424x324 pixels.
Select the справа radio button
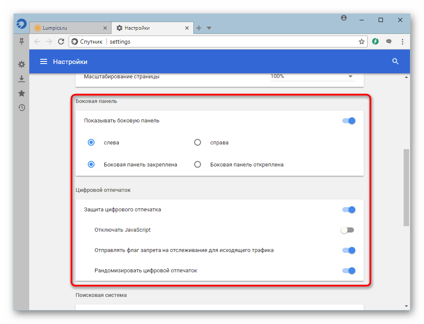(198, 142)
